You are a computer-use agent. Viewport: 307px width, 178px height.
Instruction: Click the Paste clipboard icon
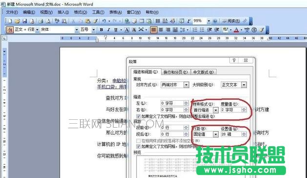tap(88, 21)
